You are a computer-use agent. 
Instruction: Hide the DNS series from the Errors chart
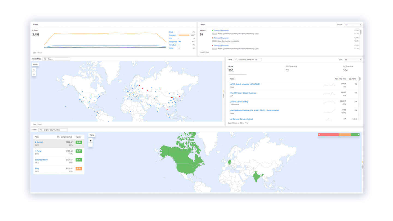171,32
